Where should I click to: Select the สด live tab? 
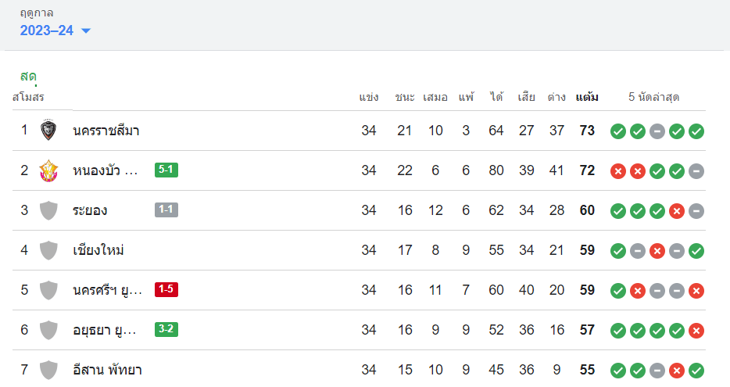coord(28,76)
